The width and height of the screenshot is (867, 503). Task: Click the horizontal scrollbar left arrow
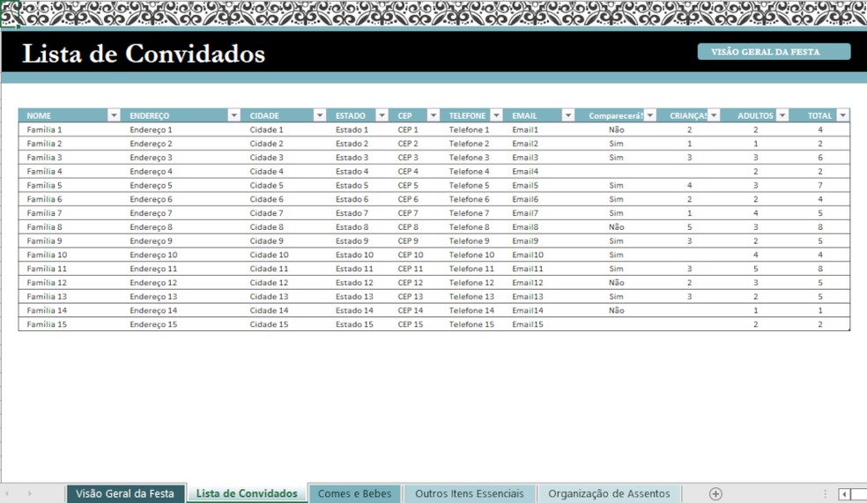pos(844,493)
